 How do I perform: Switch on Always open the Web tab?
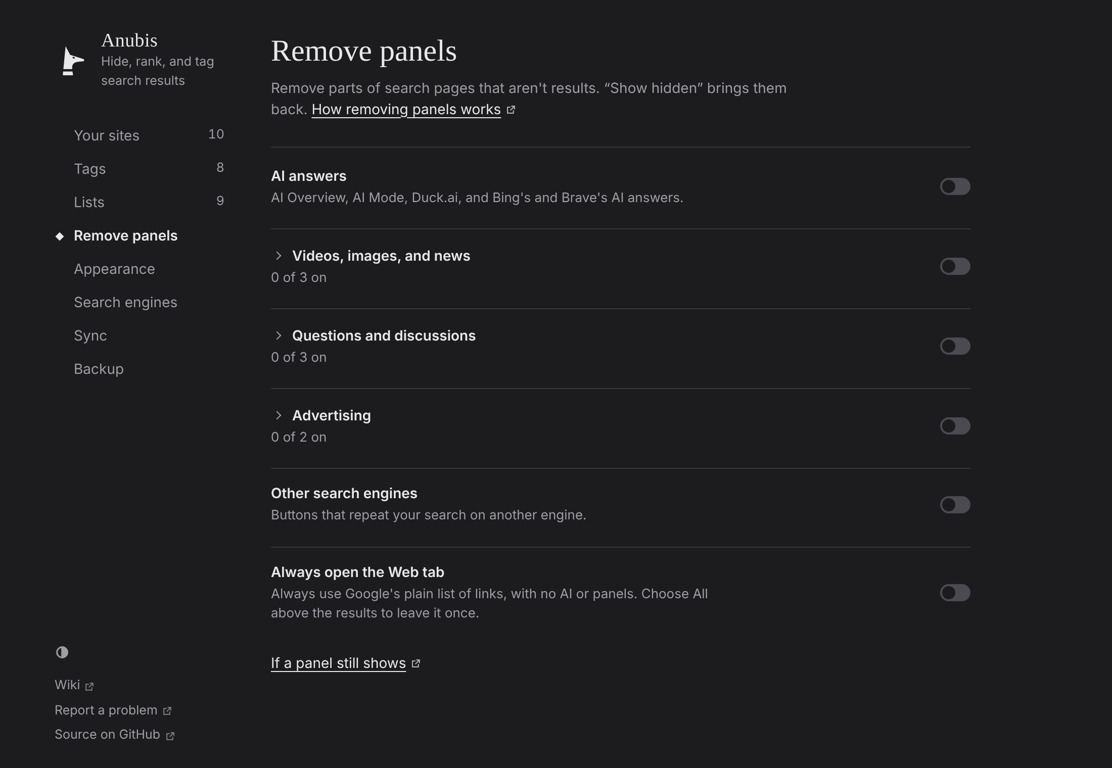(x=955, y=593)
